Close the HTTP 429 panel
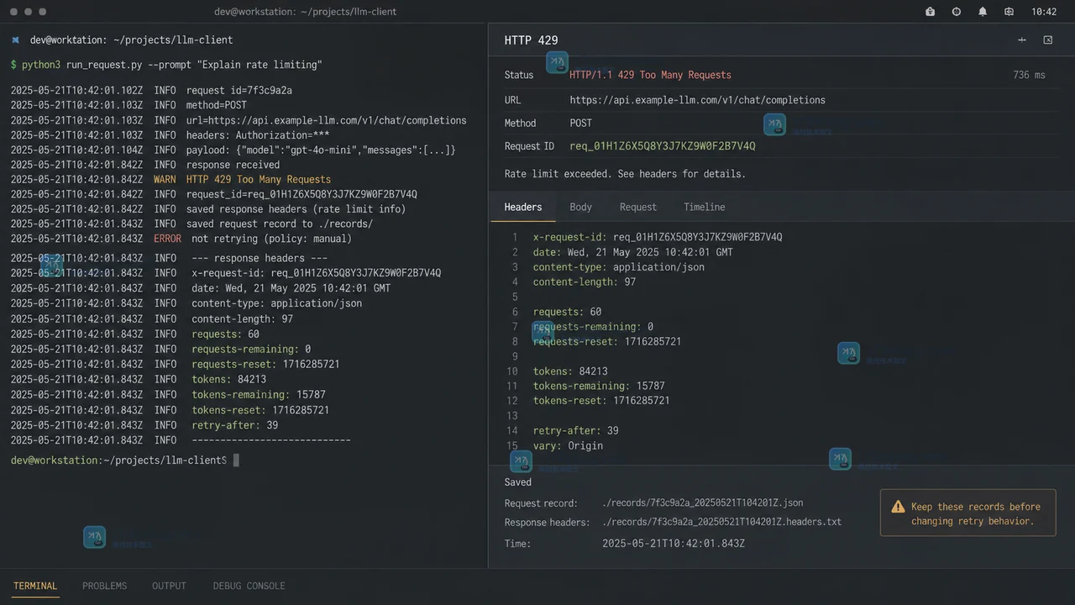The height and width of the screenshot is (605, 1075). pos(1047,39)
